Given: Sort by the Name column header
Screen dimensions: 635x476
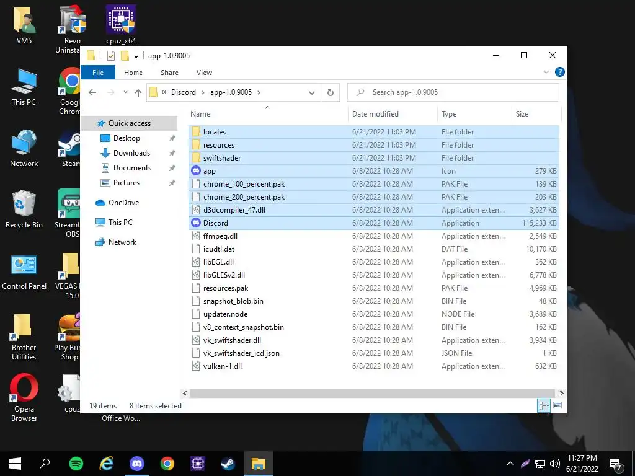Looking at the screenshot, I should coord(267,114).
